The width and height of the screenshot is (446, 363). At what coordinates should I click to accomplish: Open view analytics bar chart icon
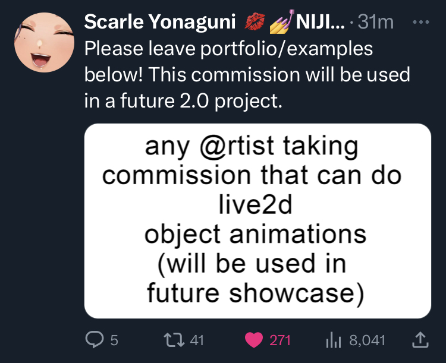335,340
